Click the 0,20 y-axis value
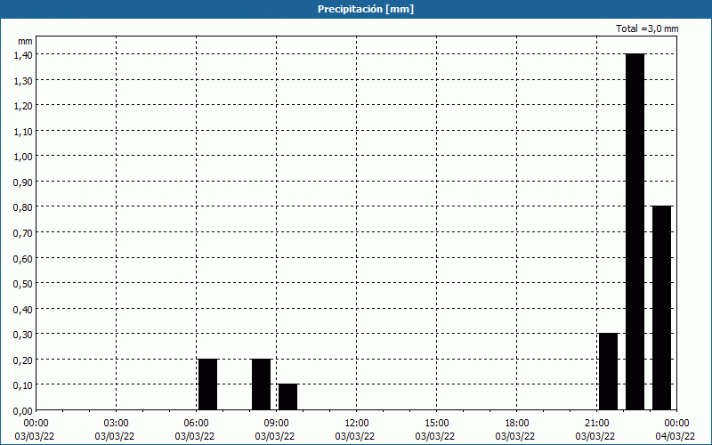This screenshot has width=712, height=445. click(x=24, y=360)
